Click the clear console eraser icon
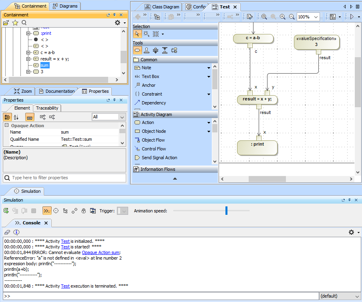The width and height of the screenshot is (362, 302). point(7,232)
